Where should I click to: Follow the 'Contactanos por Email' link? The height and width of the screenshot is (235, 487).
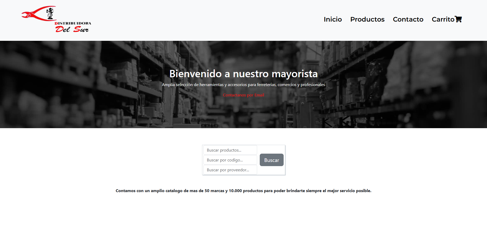[243, 95]
